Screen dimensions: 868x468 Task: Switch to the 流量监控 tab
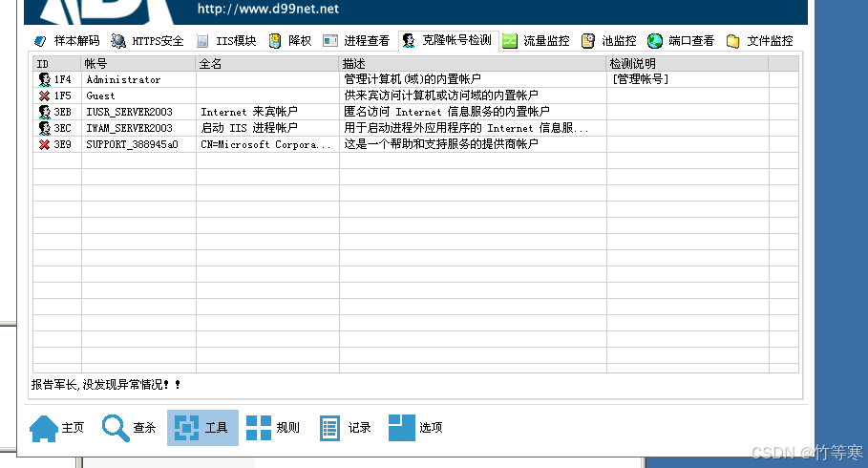point(537,41)
